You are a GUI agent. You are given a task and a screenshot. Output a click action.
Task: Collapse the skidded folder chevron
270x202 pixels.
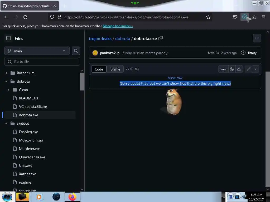(6, 123)
